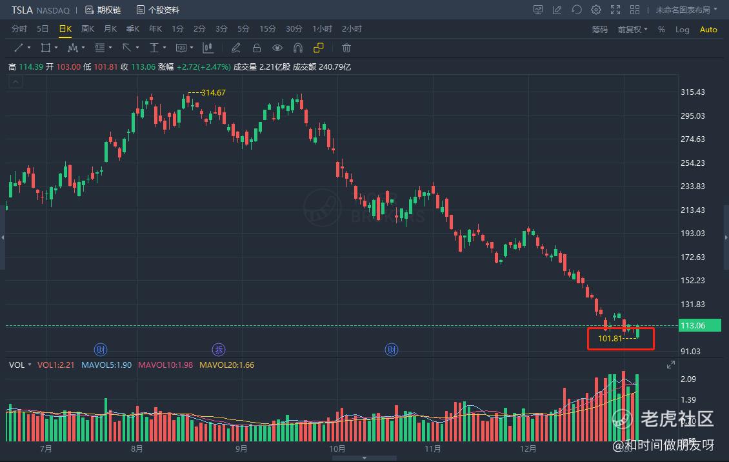Switch to the 1分 one-minute chart
Viewport: 729px width, 462px height.
177,29
